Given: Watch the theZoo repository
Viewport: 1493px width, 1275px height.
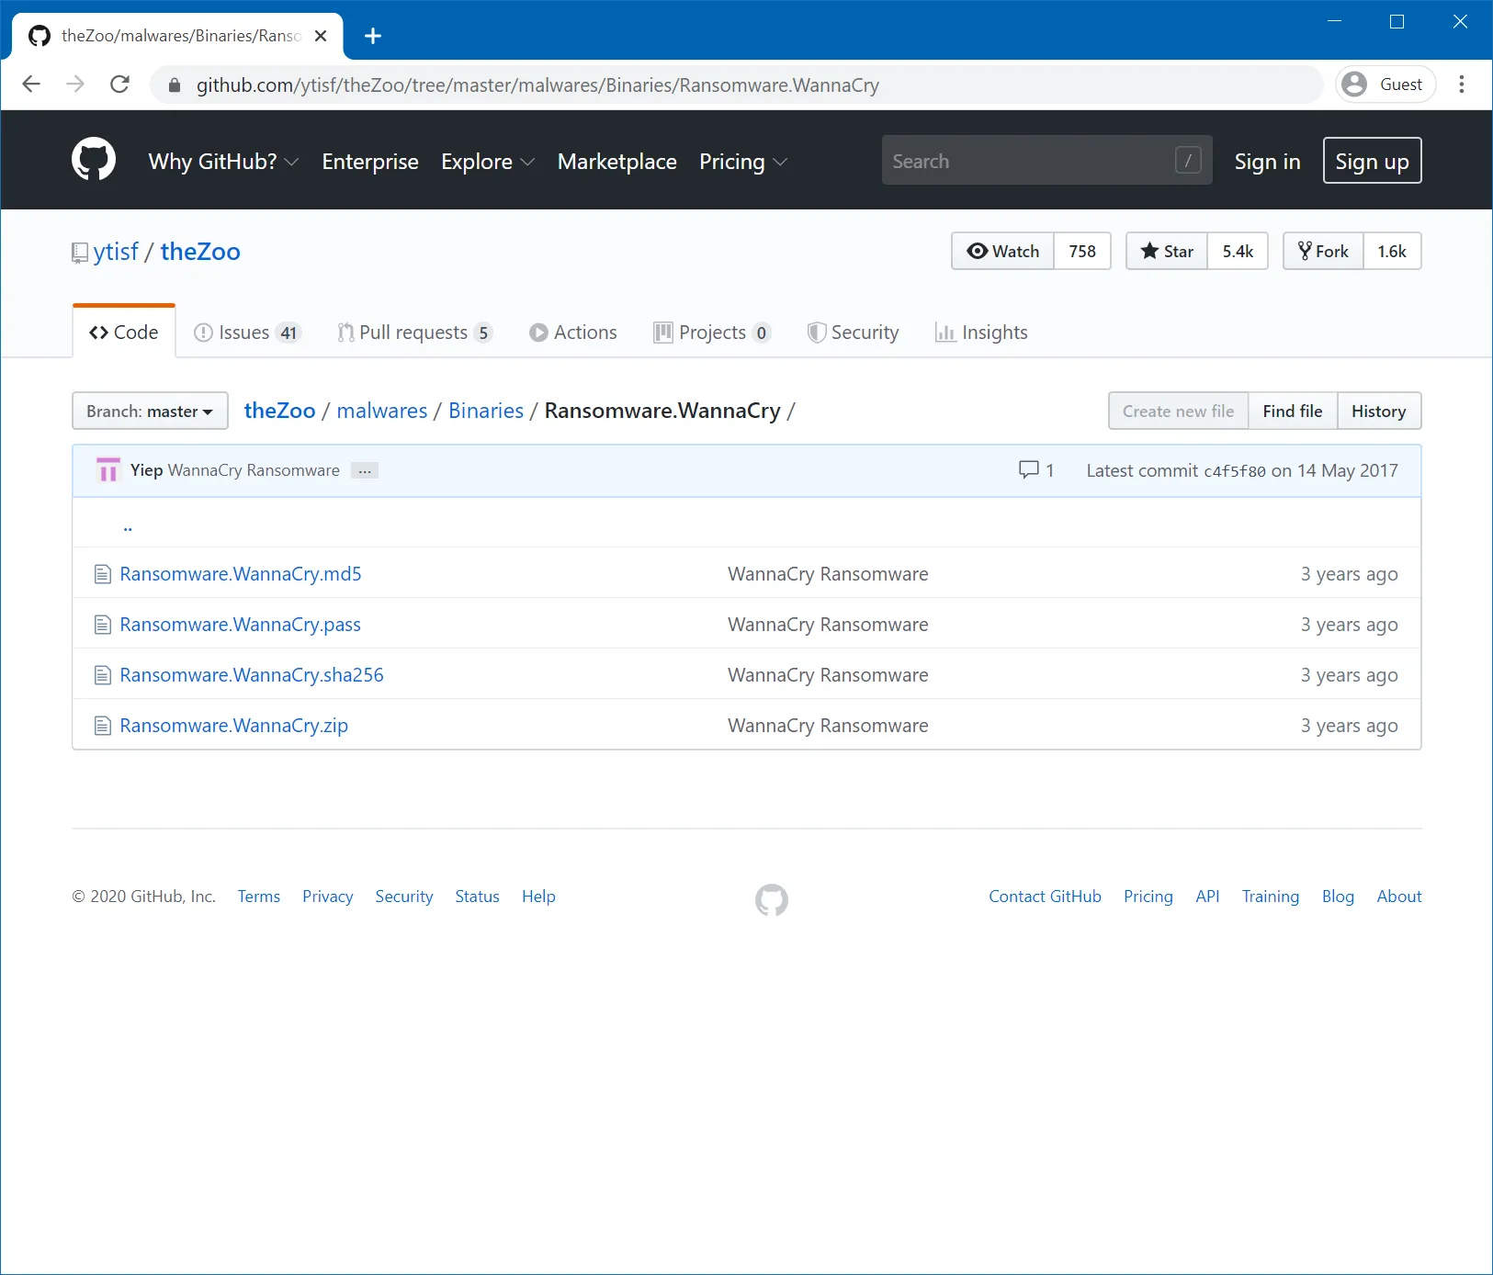Looking at the screenshot, I should point(1002,252).
